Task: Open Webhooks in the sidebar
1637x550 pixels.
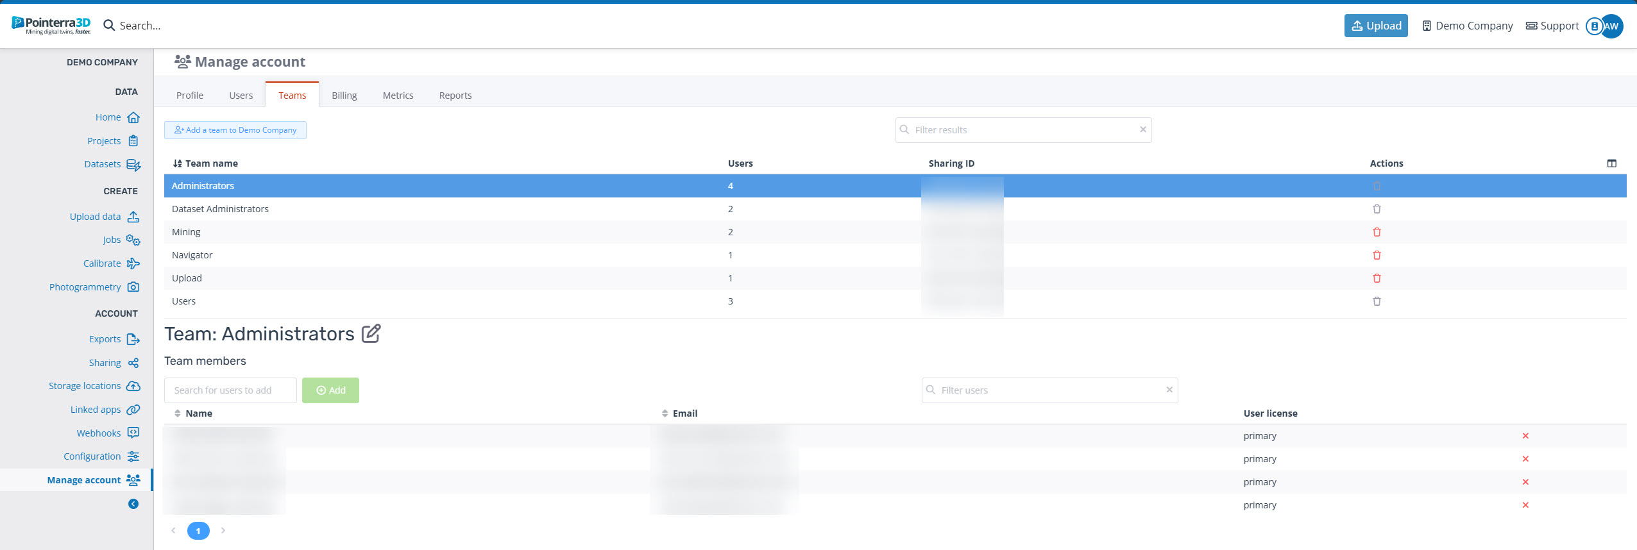Action: pos(107,433)
